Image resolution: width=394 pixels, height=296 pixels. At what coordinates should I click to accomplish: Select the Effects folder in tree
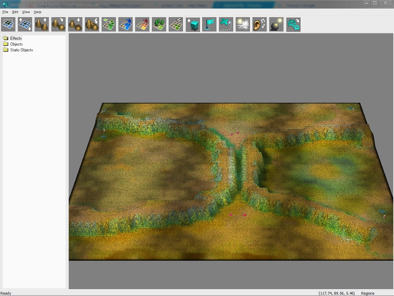(16, 38)
